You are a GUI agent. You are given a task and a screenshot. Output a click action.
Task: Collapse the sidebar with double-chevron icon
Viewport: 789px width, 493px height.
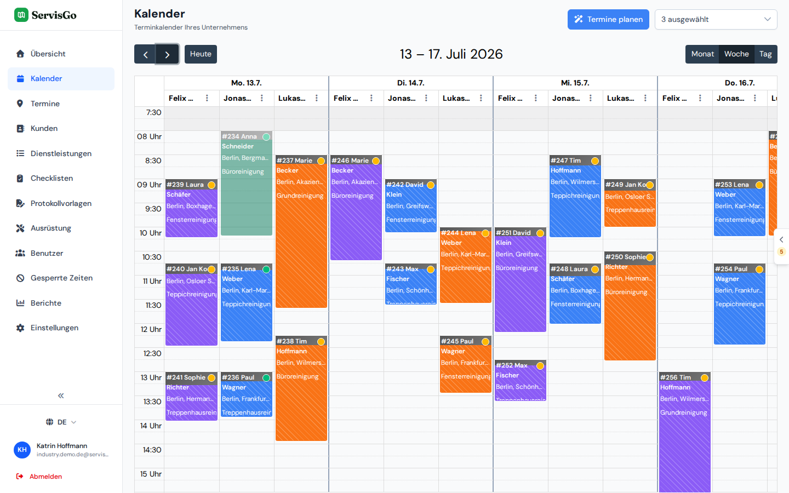coord(61,395)
